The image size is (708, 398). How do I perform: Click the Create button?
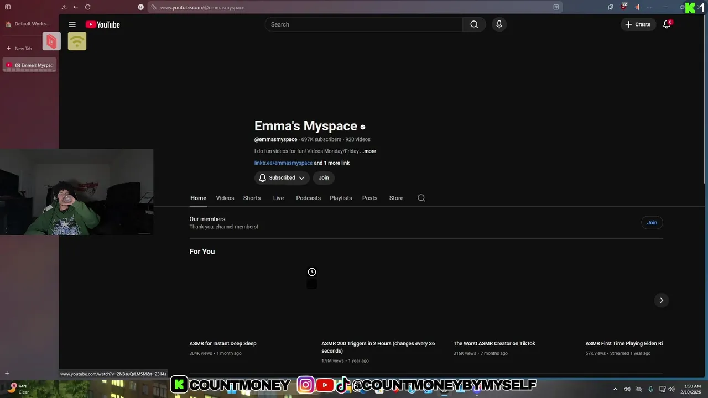[x=638, y=24]
